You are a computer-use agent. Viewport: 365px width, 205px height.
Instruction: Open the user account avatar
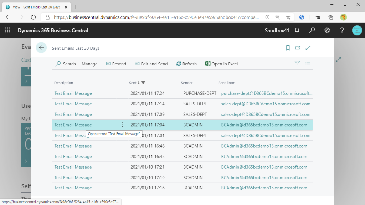357,30
